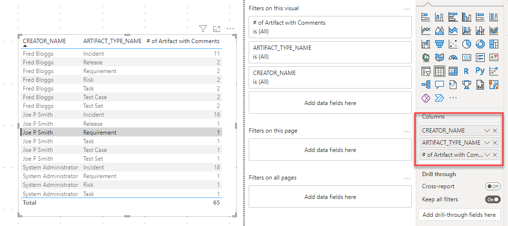
Task: Click the Focus mode icon above table
Action: pos(217,29)
